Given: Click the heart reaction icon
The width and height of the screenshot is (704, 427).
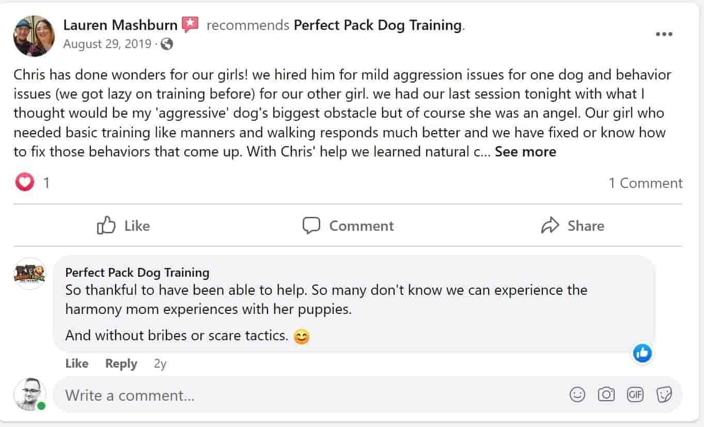Looking at the screenshot, I should pos(24,182).
